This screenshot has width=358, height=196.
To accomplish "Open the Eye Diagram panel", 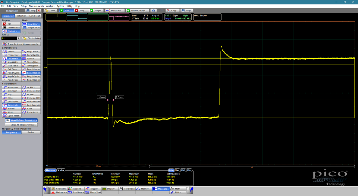I will [x=77, y=192].
